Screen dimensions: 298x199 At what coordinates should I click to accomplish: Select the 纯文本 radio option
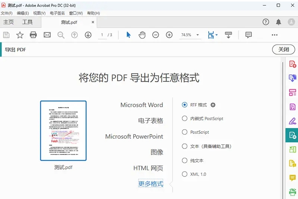click(x=184, y=160)
